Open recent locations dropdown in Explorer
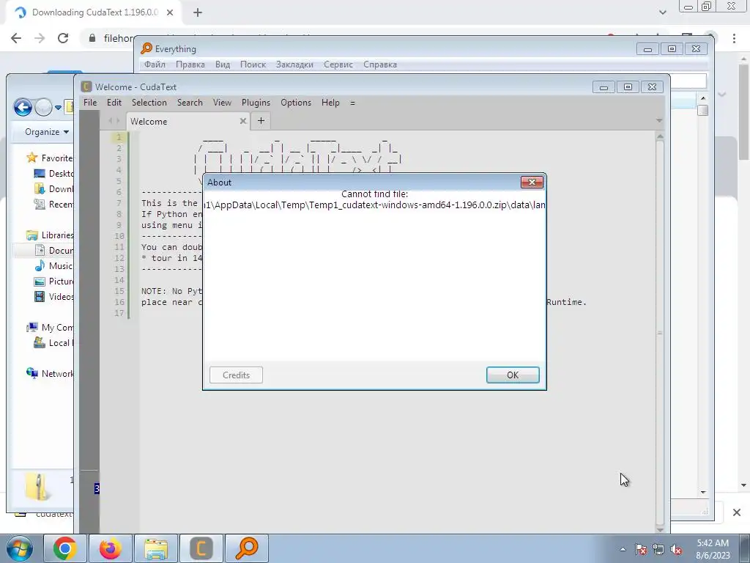The width and height of the screenshot is (750, 563). [x=58, y=108]
